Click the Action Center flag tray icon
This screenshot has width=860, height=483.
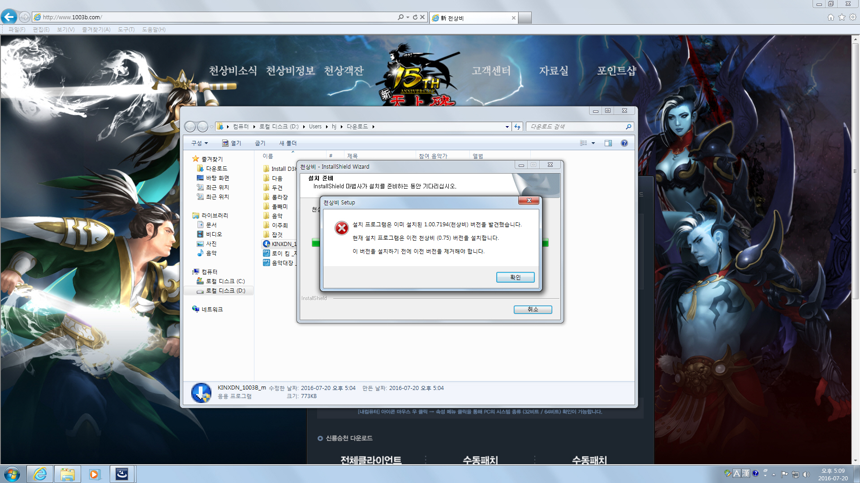tap(784, 474)
